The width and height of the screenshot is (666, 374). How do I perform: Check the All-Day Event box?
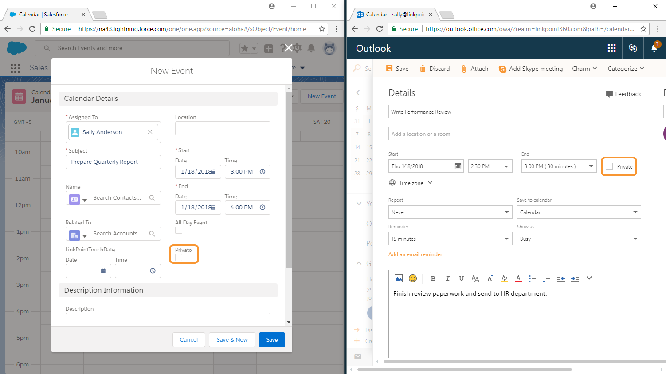179,230
